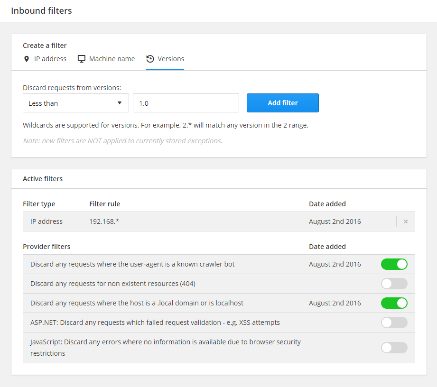Click the localhost filter's August 2nd 2016 date
This screenshot has height=387, width=437.
click(335, 303)
